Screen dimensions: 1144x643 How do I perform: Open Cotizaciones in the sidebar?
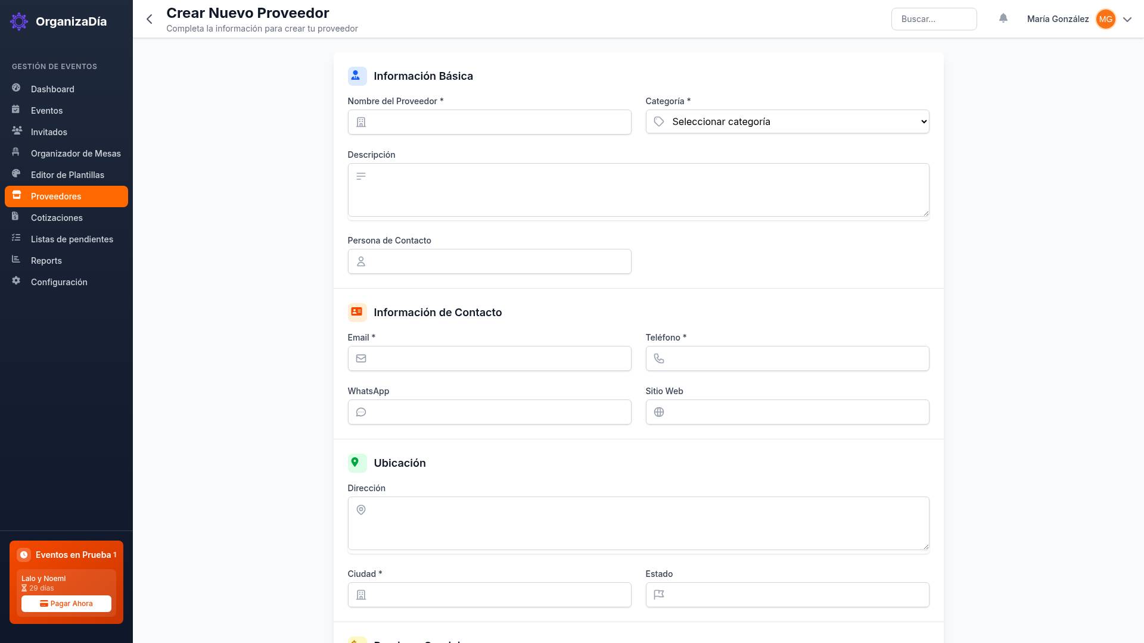(57, 218)
